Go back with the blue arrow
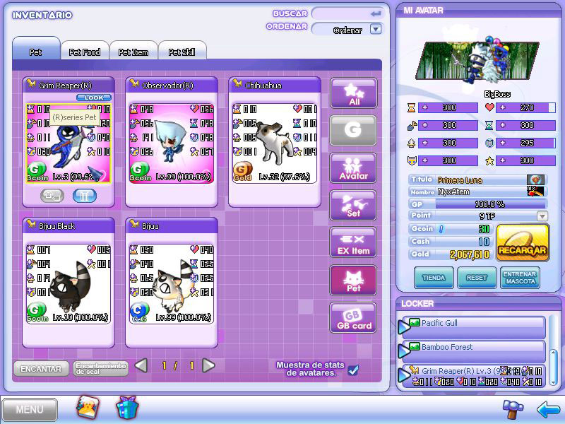Viewport: 565px width, 424px height. point(547,410)
